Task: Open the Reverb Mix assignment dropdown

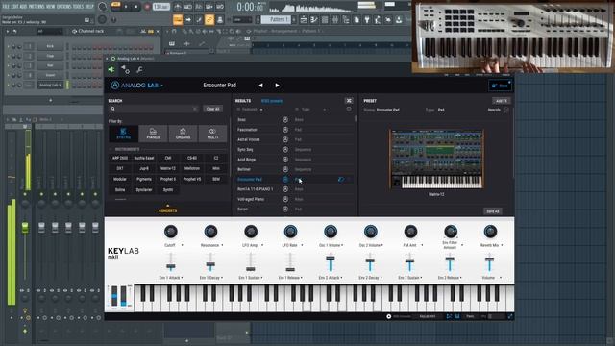Action: [502, 245]
